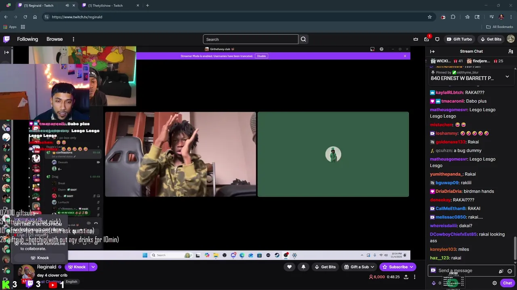
Task: Open the celebration Power-ups icon in chat
Action: pos(501,271)
